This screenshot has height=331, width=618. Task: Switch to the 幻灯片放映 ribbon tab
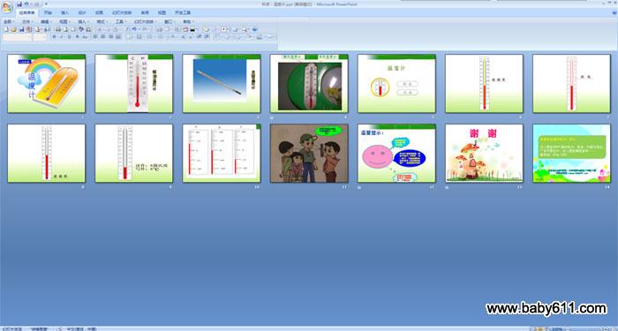[x=122, y=12]
